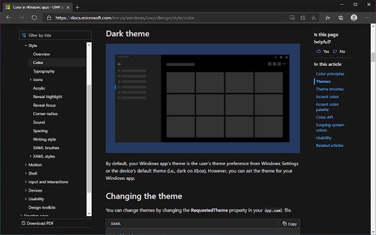Open the filter icon in Filter by title

24,35
